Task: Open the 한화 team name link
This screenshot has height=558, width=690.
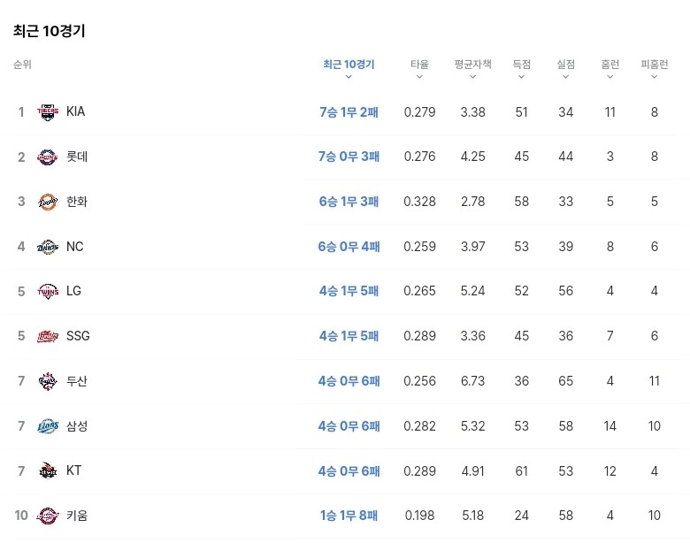Action: [77, 202]
